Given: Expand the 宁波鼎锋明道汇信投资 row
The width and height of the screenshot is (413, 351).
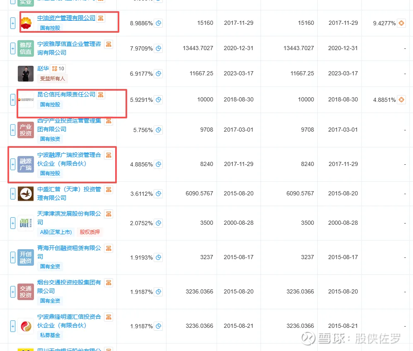Looking at the screenshot, I should [x=13, y=326].
